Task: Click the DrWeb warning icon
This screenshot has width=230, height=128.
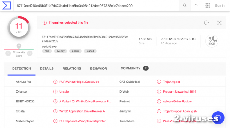Action: [x=159, y=92]
